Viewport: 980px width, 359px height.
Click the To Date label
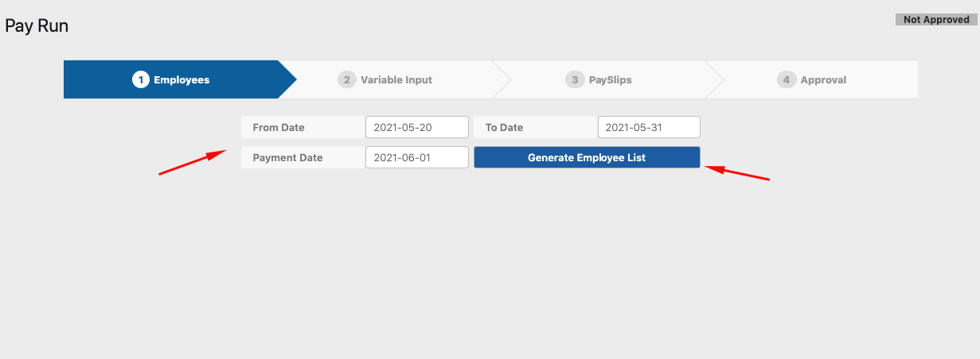(x=504, y=127)
